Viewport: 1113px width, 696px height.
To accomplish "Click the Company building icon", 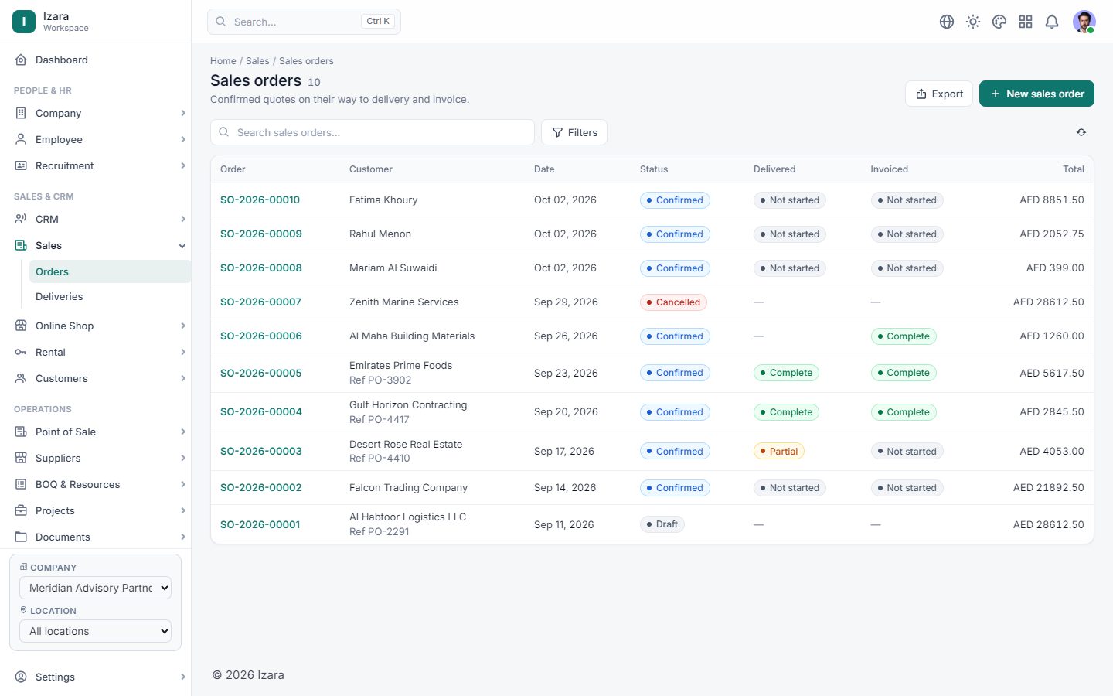I will pos(21,113).
